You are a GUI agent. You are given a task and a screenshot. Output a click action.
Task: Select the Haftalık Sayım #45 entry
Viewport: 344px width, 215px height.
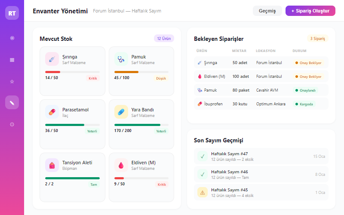261,192
